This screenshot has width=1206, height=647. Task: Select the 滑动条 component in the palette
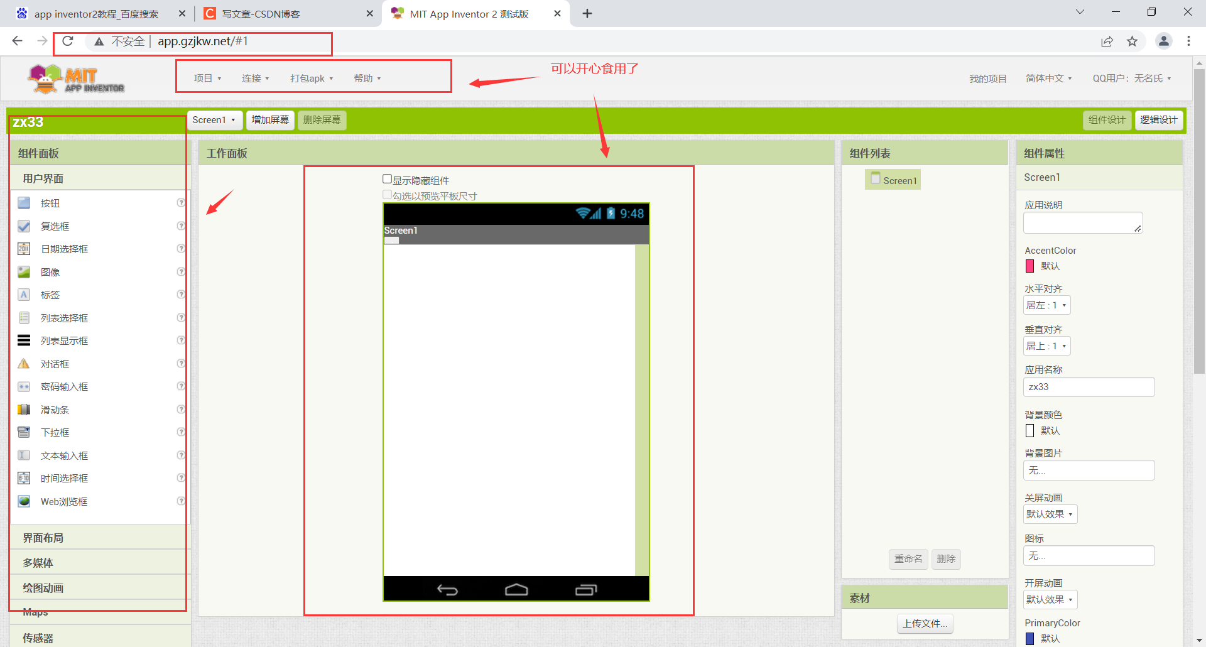pos(54,409)
